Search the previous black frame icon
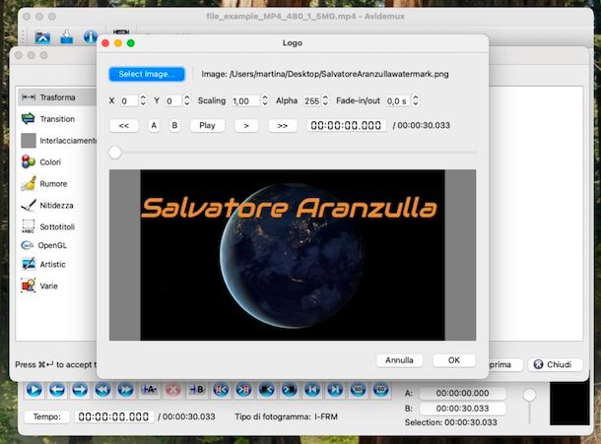The height and width of the screenshot is (444, 601). [x=266, y=390]
